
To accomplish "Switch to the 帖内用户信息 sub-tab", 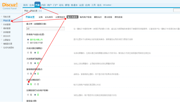I will coord(86,17).
